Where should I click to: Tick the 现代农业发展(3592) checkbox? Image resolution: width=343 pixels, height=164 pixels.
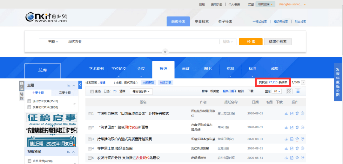click(29, 101)
